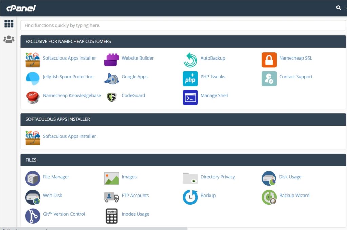Click the Disk Usage link
This screenshot has width=347, height=230.
(290, 177)
